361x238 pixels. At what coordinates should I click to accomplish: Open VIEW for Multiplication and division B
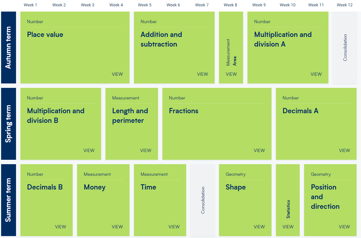pos(89,150)
